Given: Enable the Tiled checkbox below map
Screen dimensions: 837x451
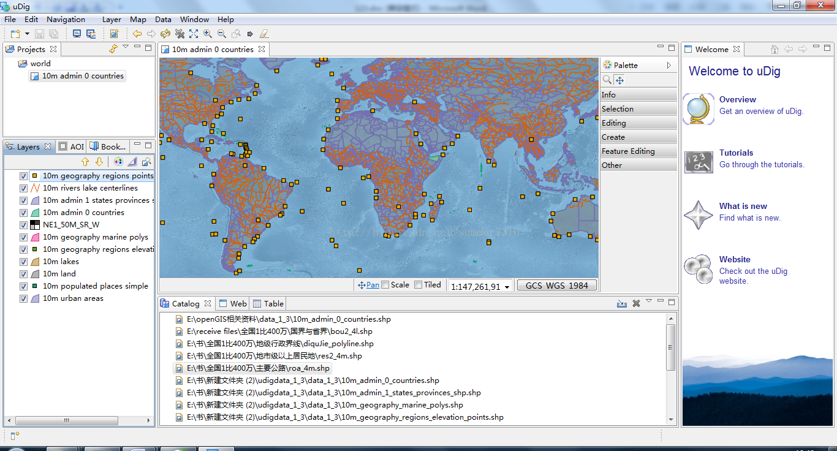Looking at the screenshot, I should click(418, 284).
